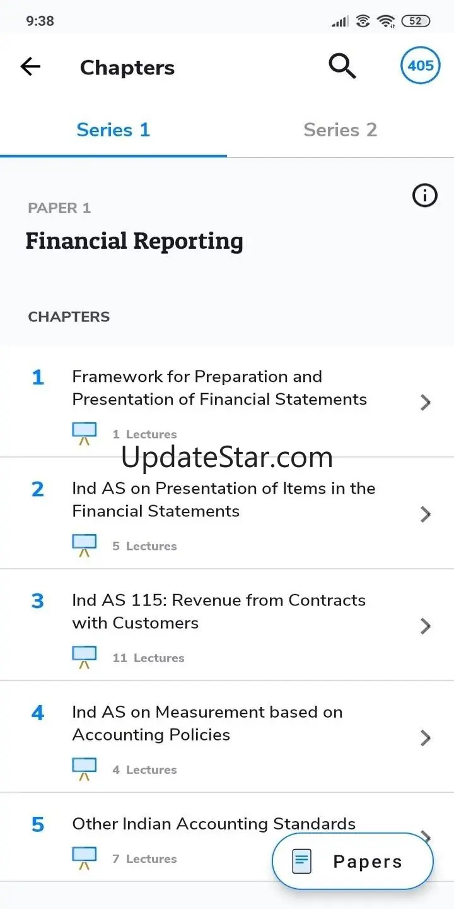454x909 pixels.
Task: Switch to the Series 2 tab
Action: point(340,130)
